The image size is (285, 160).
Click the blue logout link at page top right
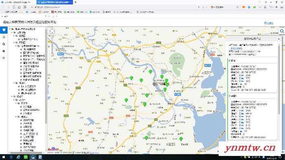coord(269,23)
